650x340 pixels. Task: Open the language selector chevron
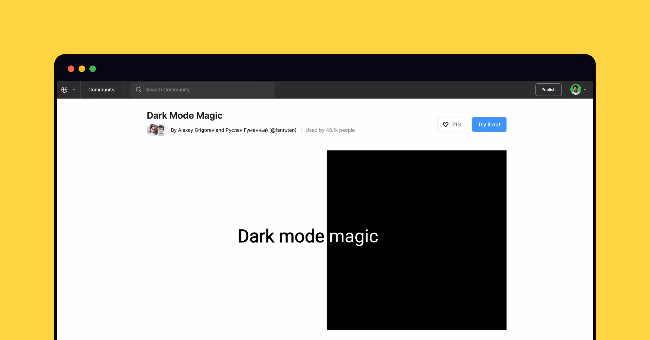click(x=73, y=90)
